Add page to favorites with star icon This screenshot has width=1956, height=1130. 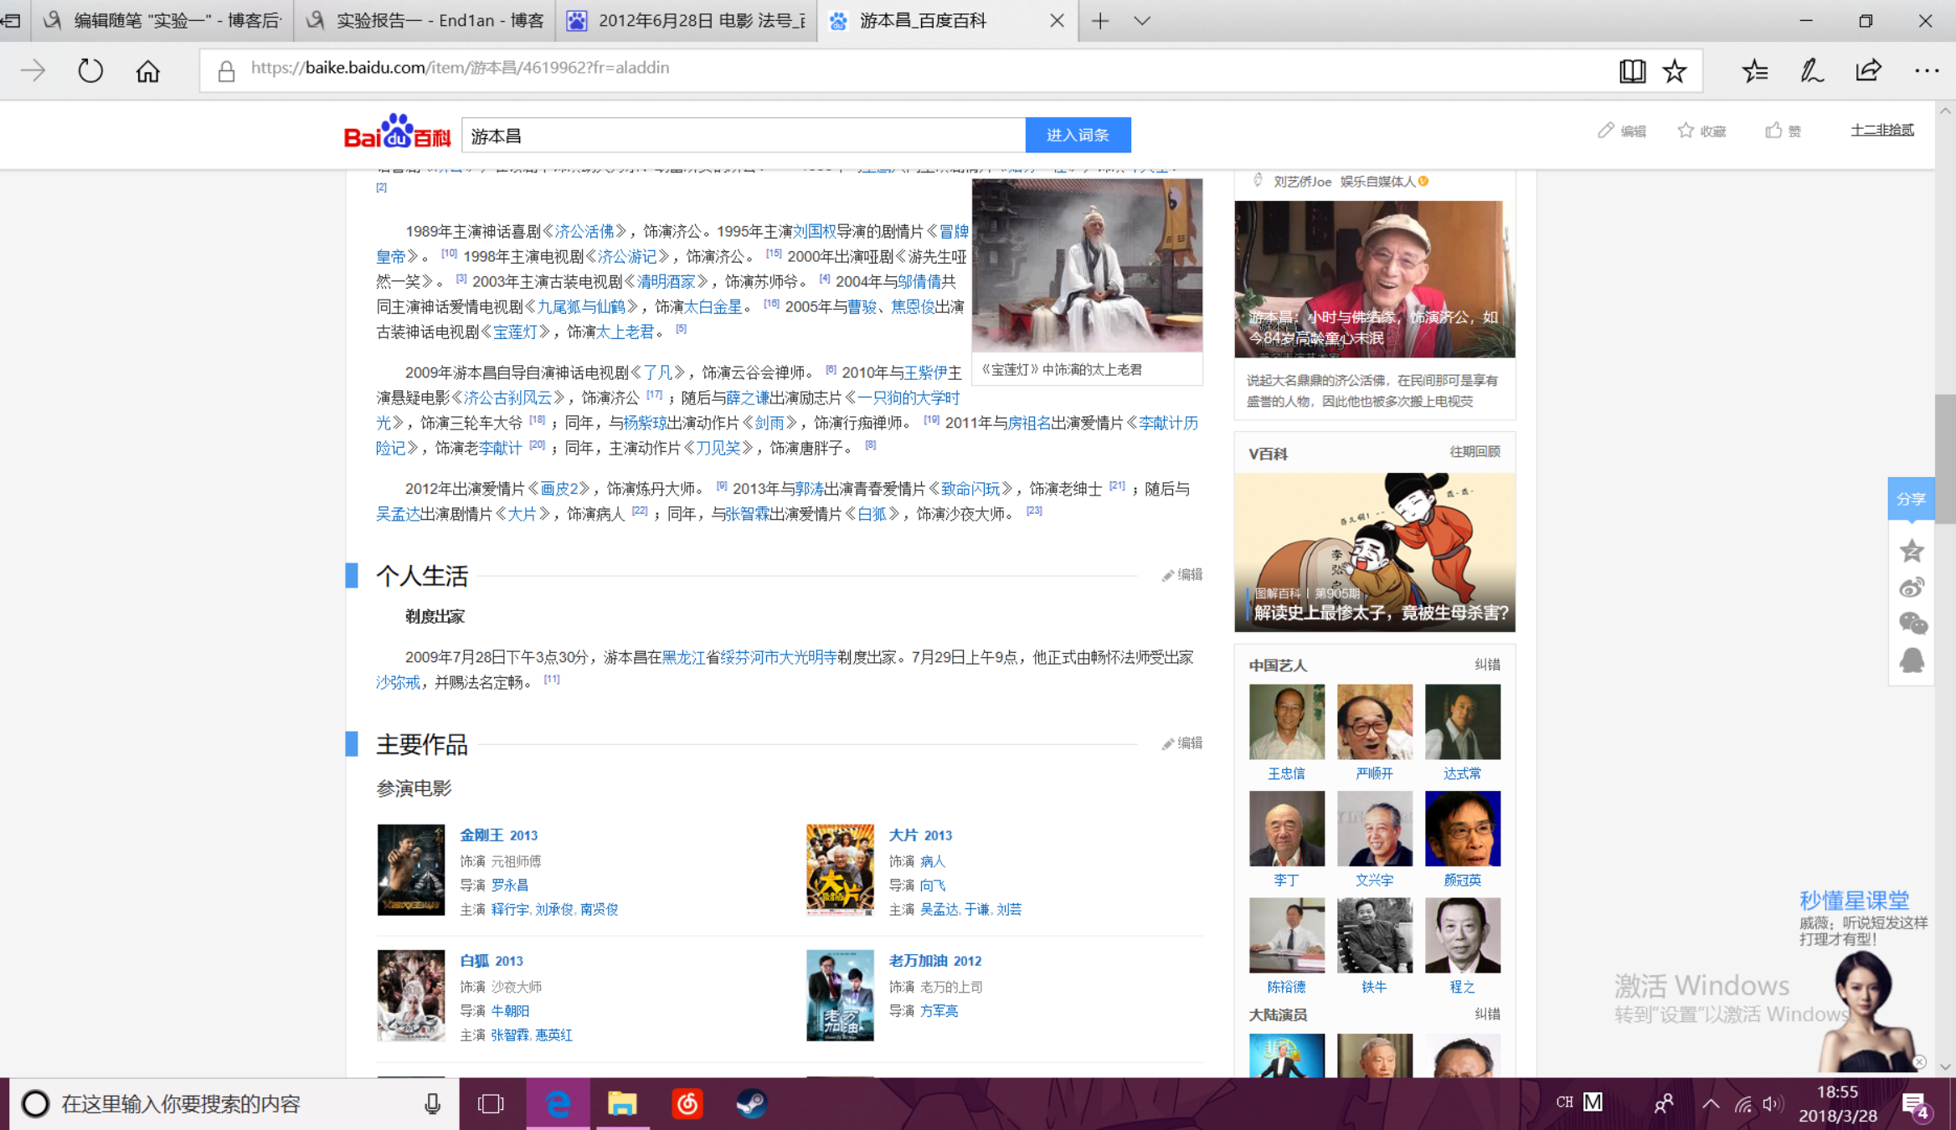pyautogui.click(x=1675, y=71)
